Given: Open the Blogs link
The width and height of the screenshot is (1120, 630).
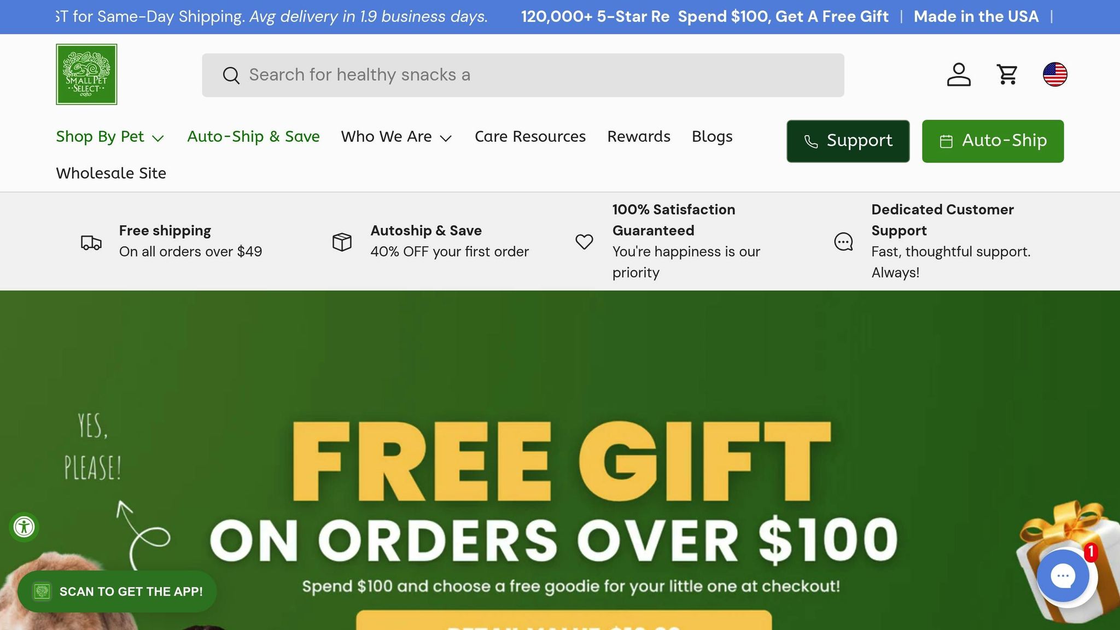Looking at the screenshot, I should 712,137.
